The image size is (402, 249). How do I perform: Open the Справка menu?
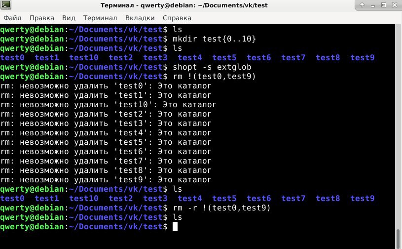[x=177, y=18]
